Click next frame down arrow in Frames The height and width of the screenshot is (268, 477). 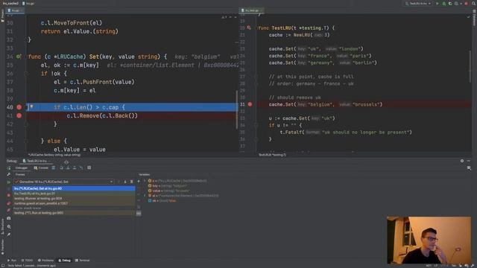click(125, 182)
